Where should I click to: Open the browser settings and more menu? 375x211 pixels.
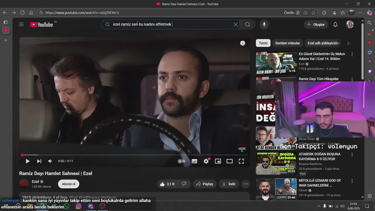(360, 13)
